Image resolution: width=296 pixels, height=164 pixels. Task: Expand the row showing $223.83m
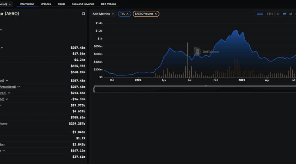[x=9, y=93]
